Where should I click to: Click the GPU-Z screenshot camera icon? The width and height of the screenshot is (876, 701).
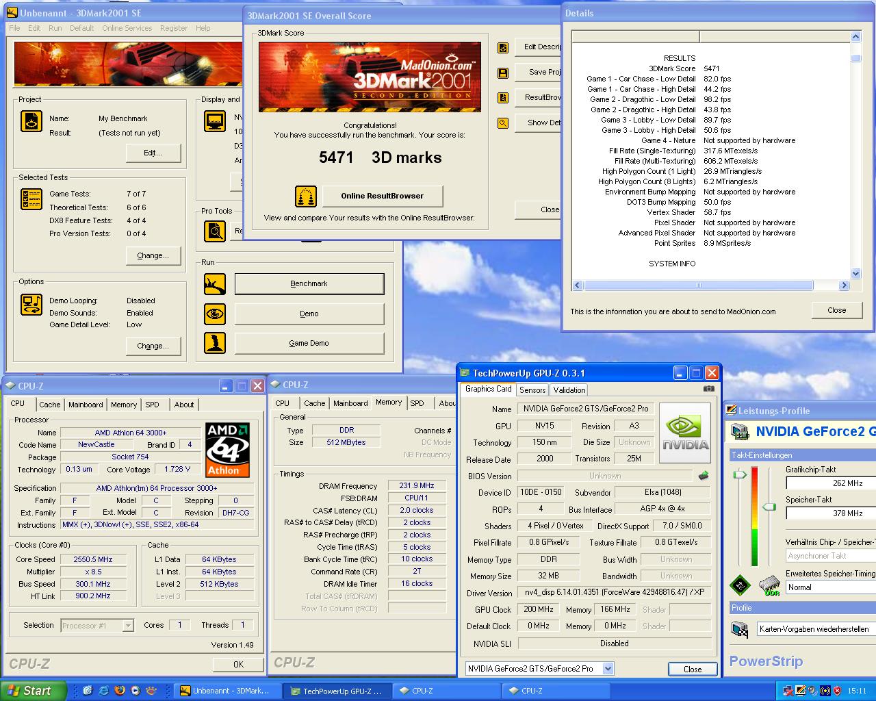coord(708,388)
